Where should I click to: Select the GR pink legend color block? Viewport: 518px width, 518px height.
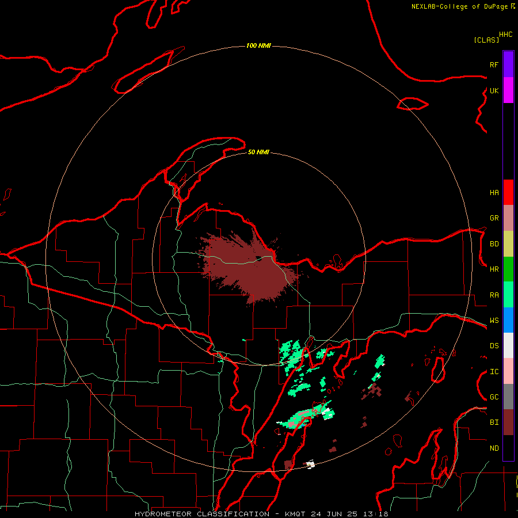pyautogui.click(x=508, y=218)
